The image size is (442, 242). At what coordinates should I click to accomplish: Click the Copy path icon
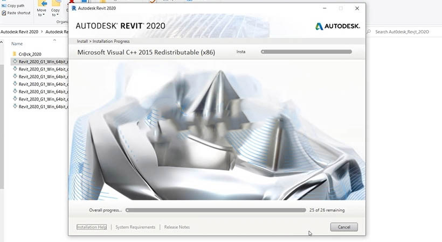pos(4,5)
